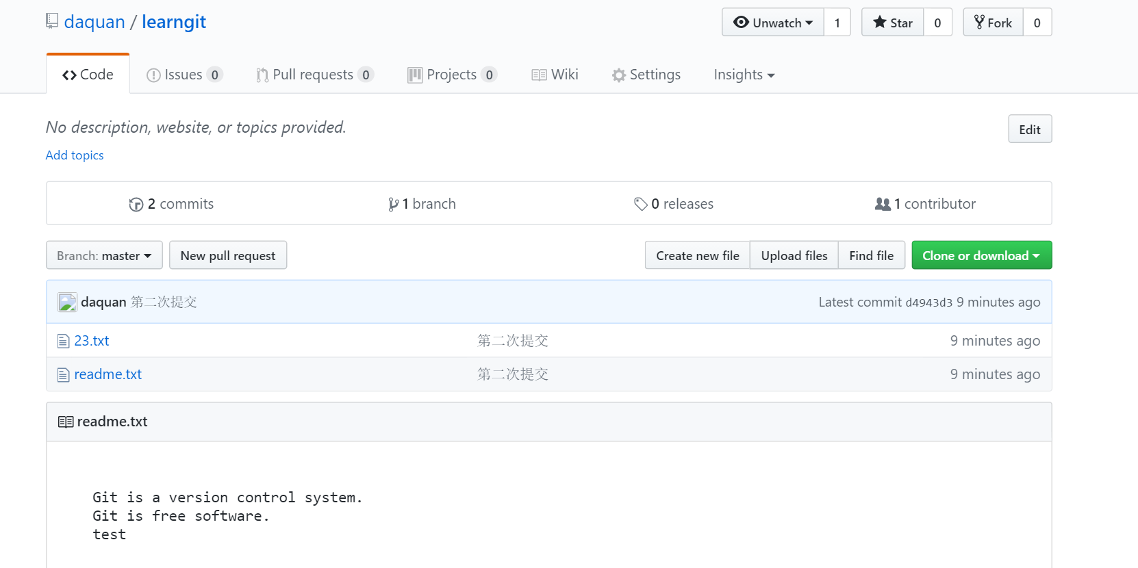Click the Settings gear icon
Image resolution: width=1138 pixels, height=568 pixels.
coord(619,75)
